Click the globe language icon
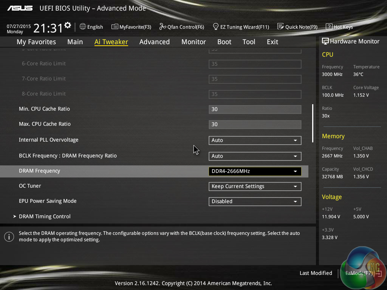Viewport: 387px width, 290px height. coord(83,27)
